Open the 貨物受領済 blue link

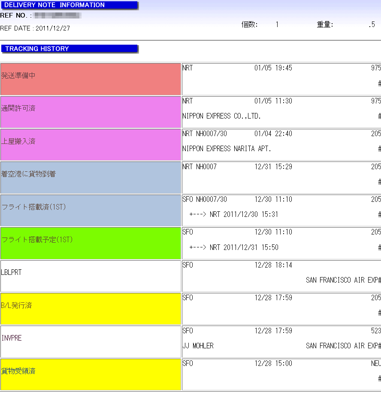(x=18, y=371)
